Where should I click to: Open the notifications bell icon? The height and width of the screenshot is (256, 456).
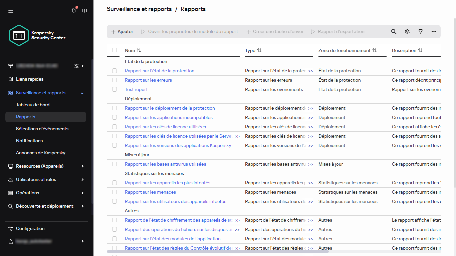click(73, 10)
